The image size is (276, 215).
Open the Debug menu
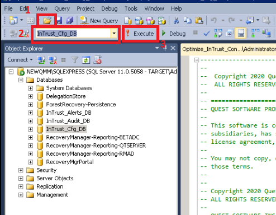click(110, 8)
